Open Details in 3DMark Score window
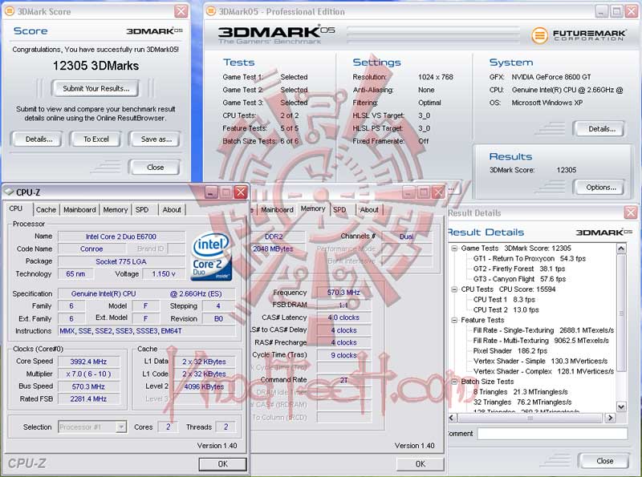The width and height of the screenshot is (642, 477). [x=38, y=139]
